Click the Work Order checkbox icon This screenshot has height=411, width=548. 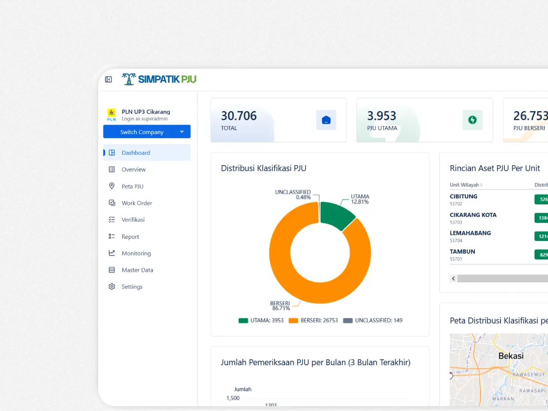pos(112,203)
